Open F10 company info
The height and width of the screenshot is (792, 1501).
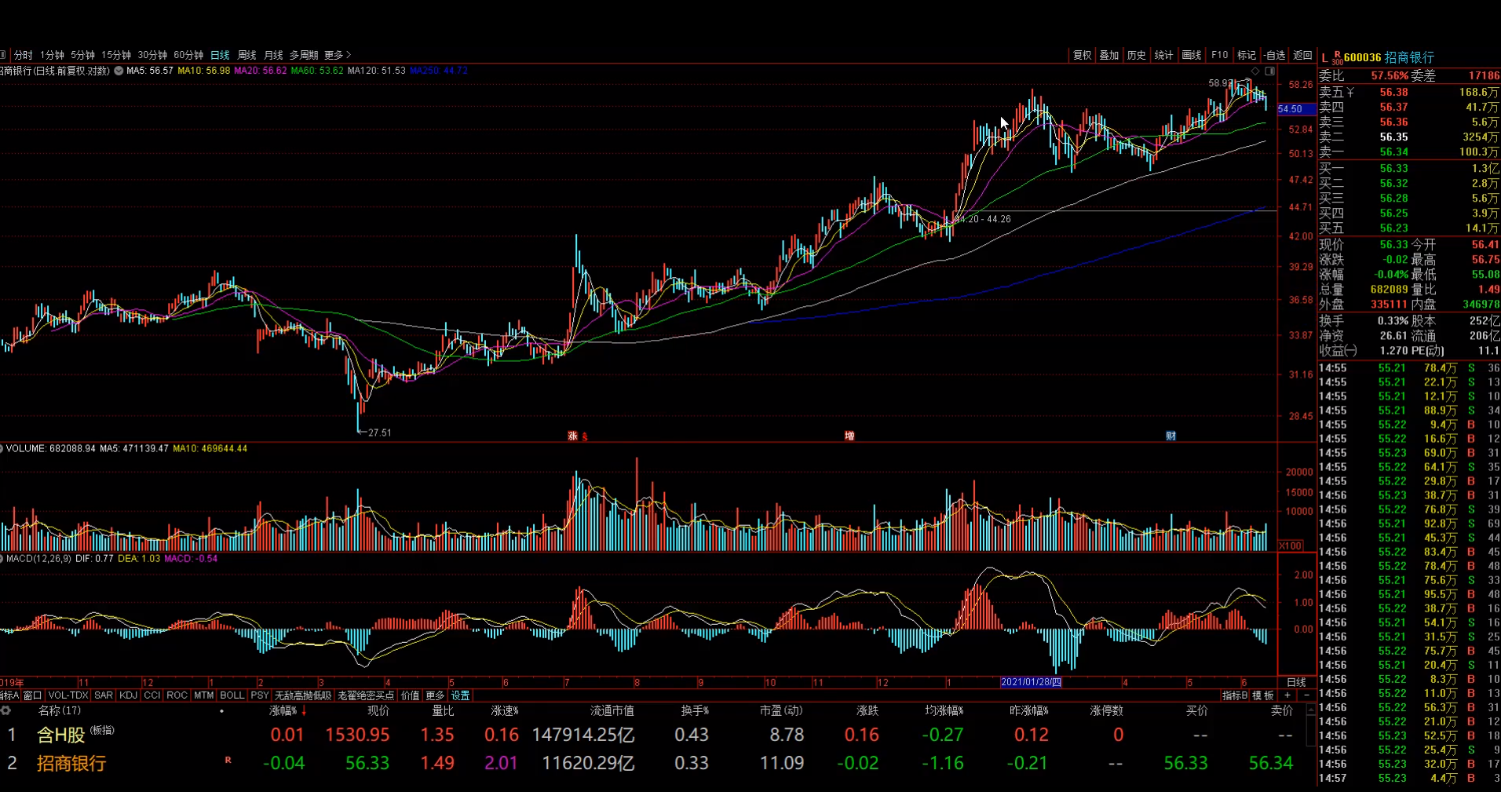point(1219,55)
